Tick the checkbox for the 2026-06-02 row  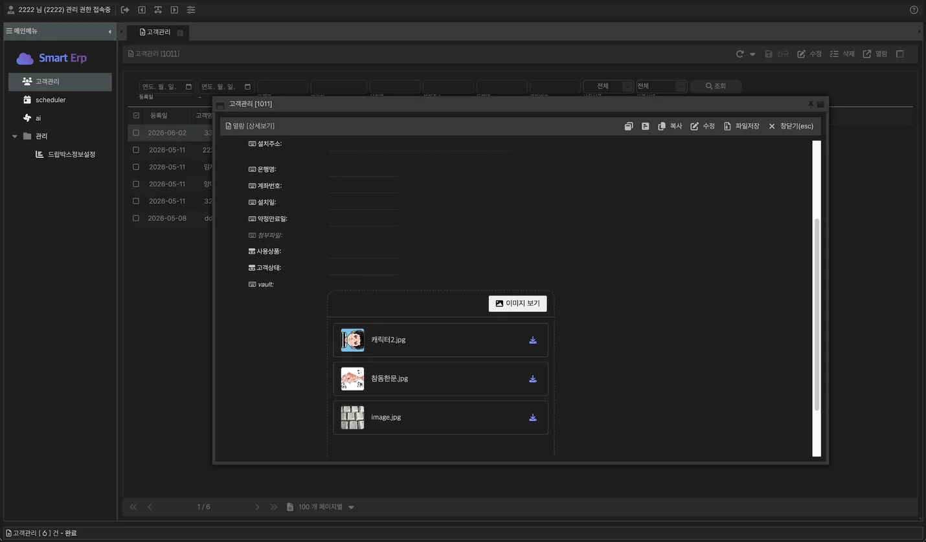[136, 133]
